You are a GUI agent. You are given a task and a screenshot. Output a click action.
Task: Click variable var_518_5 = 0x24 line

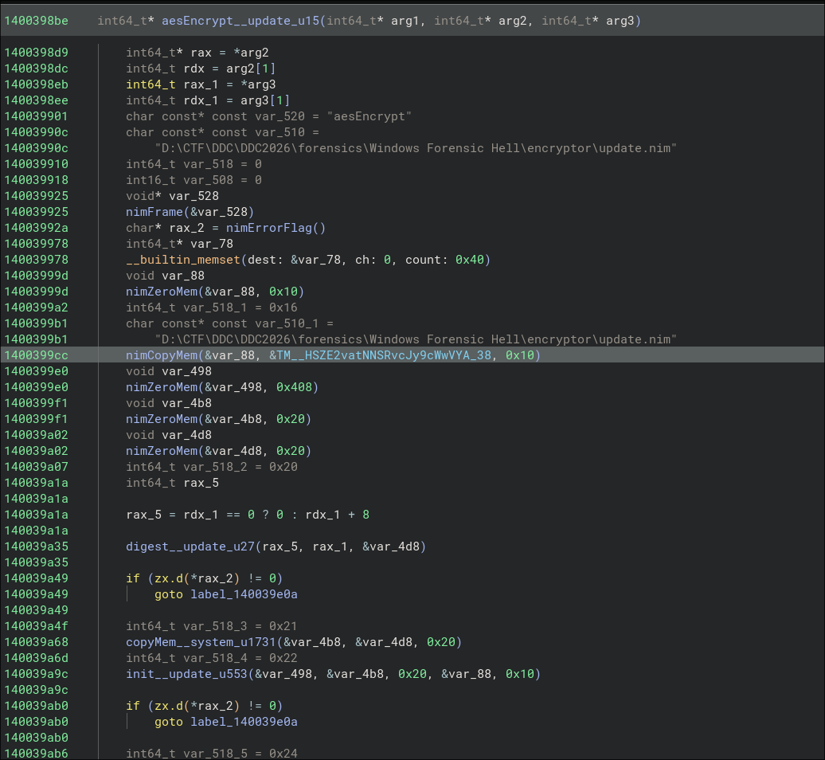(x=212, y=753)
